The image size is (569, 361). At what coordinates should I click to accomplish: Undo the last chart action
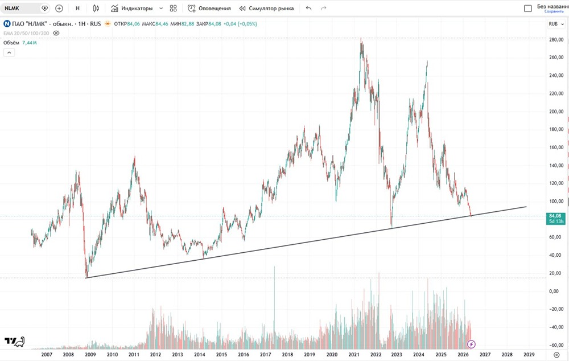(x=308, y=8)
